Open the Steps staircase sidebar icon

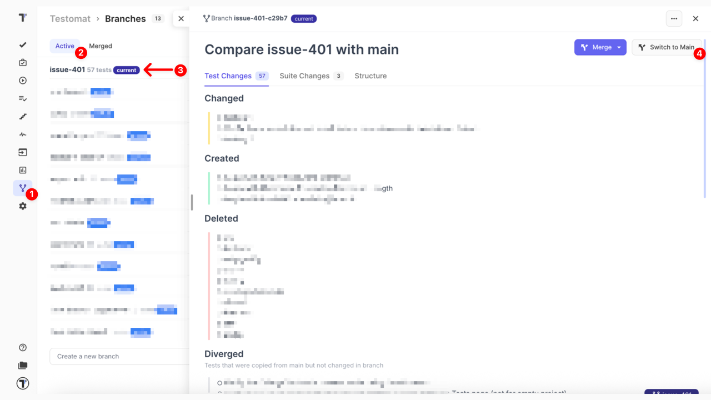click(23, 116)
